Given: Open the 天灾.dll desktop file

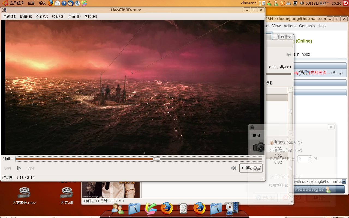Looking at the screenshot, I should 67,196.
